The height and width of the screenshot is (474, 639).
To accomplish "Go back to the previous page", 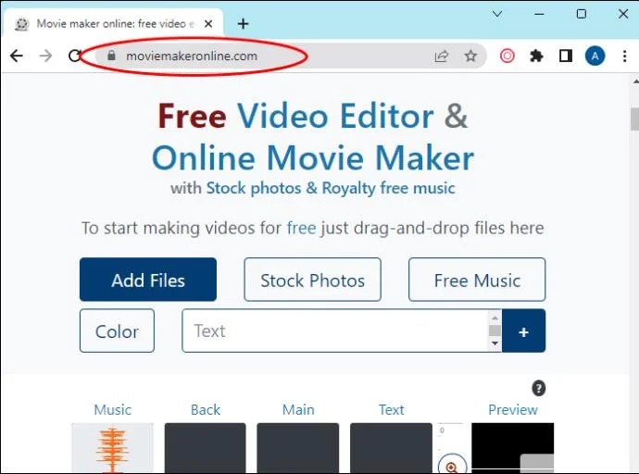I will (x=17, y=56).
